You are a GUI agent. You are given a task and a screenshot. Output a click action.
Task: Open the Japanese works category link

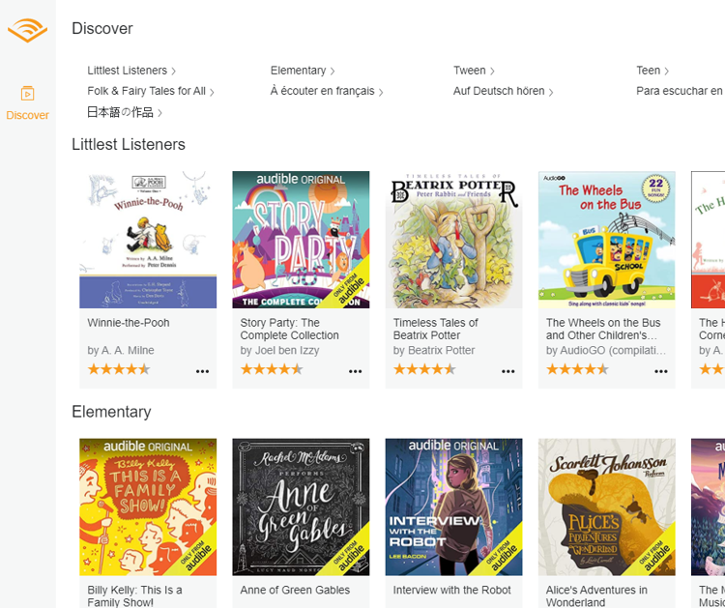[x=125, y=112]
